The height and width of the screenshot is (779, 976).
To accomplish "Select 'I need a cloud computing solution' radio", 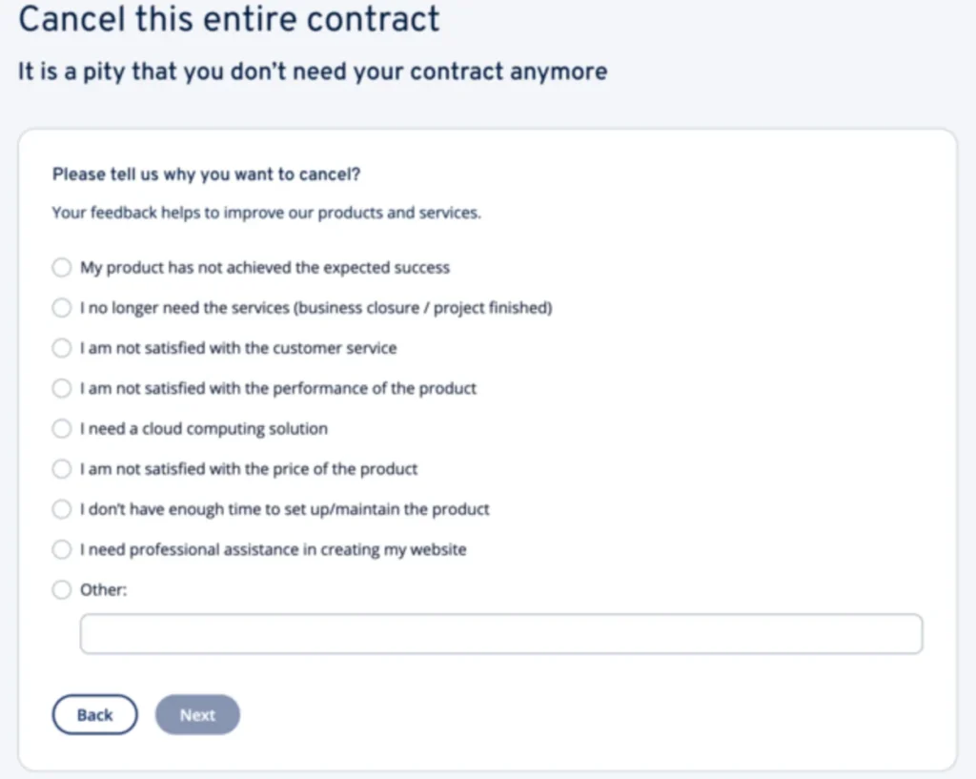I will click(x=62, y=429).
